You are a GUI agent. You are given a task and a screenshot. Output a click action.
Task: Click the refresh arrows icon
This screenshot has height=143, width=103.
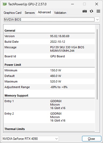(x=91, y=11)
